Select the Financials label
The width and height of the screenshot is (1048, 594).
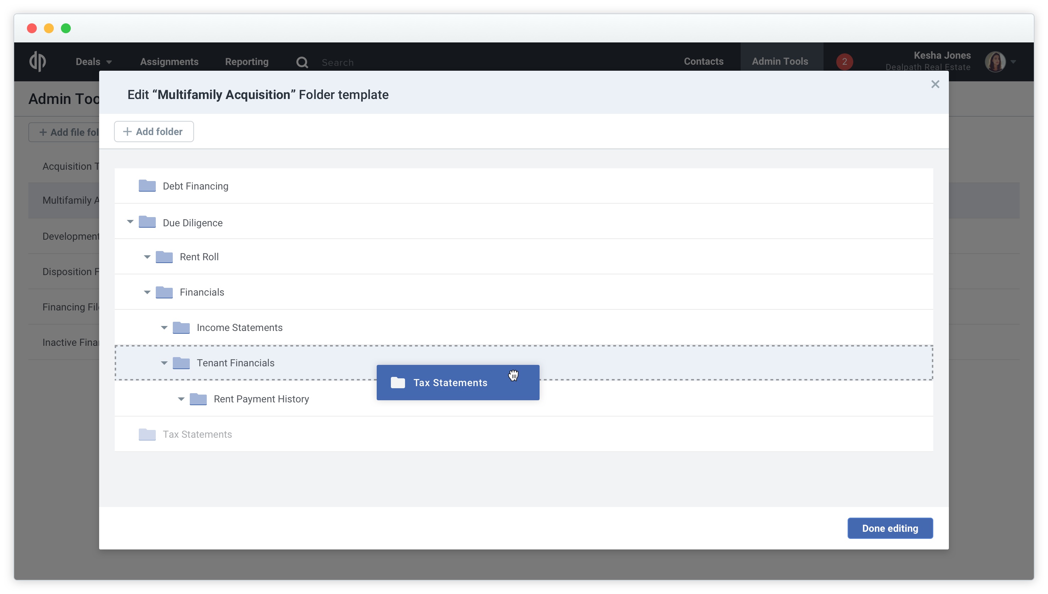(x=202, y=292)
